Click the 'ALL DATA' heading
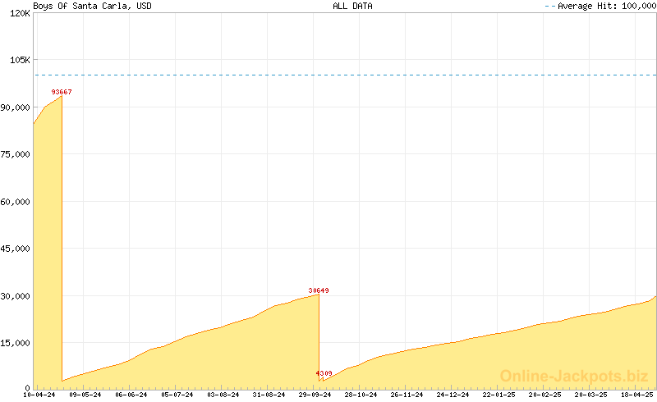 (x=352, y=6)
